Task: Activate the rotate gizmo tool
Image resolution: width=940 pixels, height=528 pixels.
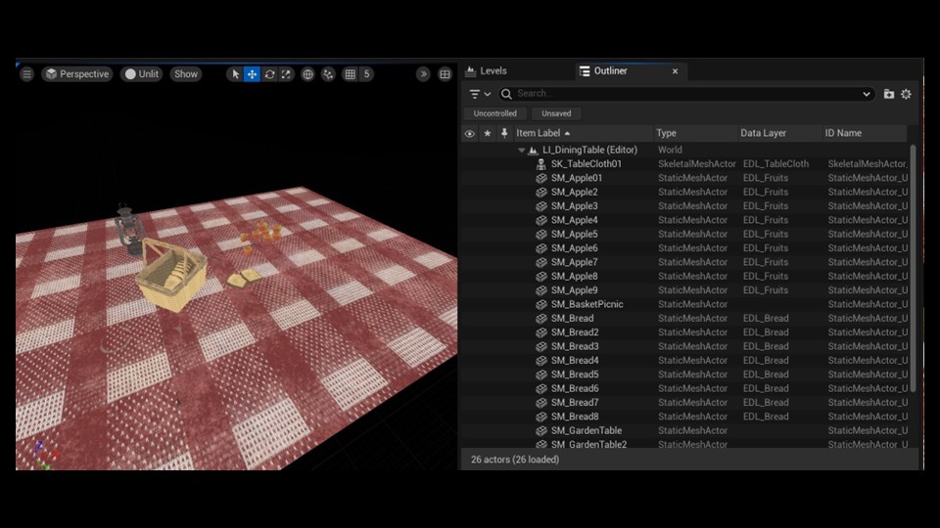Action: 270,74
